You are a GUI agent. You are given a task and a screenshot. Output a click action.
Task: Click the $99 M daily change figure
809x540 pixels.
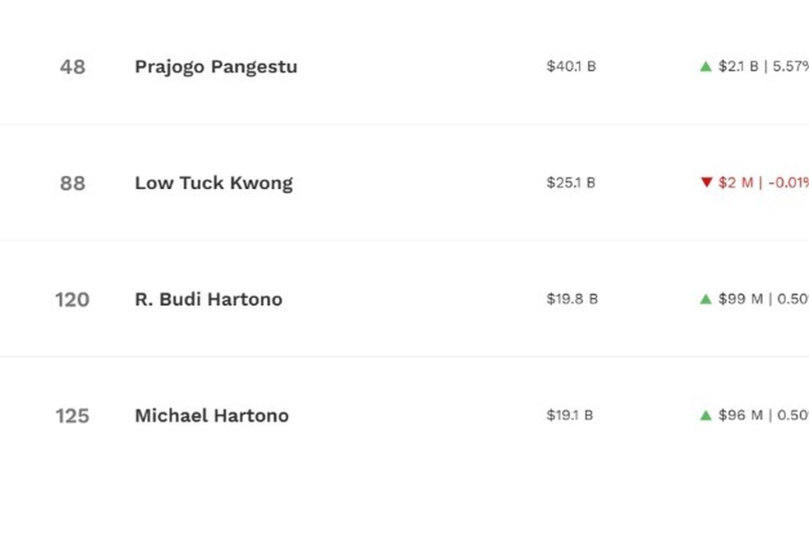tap(740, 299)
